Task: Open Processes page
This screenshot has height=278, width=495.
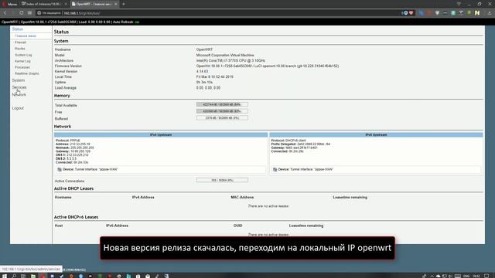Action: click(22, 67)
